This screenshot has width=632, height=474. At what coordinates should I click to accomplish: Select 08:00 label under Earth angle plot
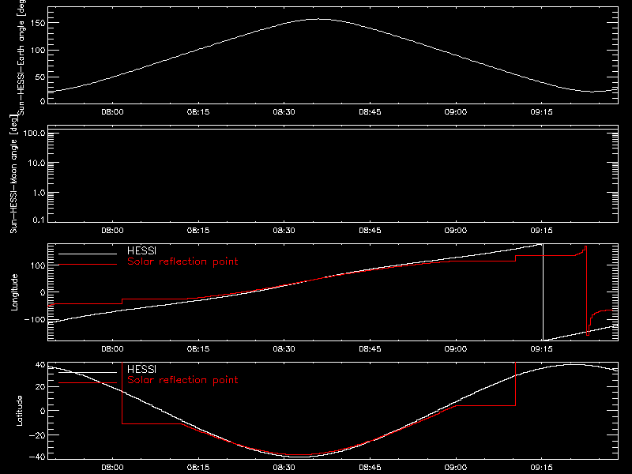tap(112, 111)
